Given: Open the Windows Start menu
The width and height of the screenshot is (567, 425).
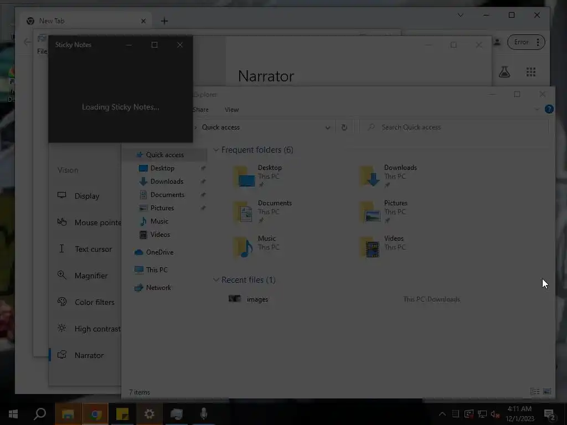Looking at the screenshot, I should [x=13, y=414].
